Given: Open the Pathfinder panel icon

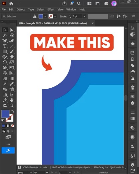Looking at the screenshot, I should (133, 66).
